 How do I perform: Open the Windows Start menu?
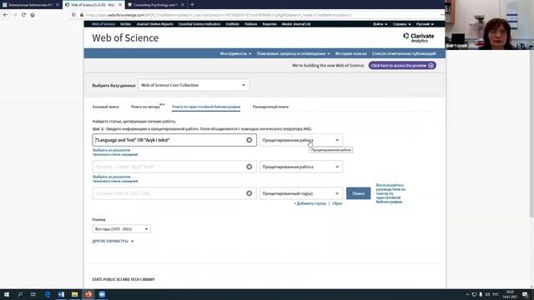[7, 294]
